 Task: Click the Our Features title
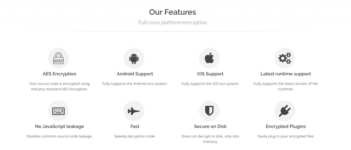click(173, 12)
